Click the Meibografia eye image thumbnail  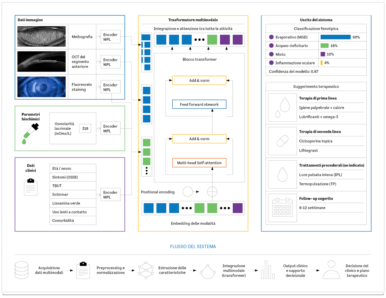[42, 36]
